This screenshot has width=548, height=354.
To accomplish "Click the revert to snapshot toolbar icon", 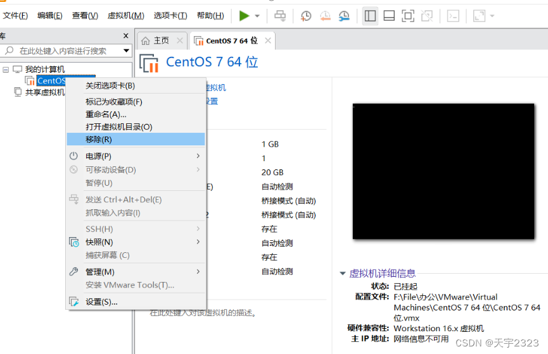I will pos(325,16).
